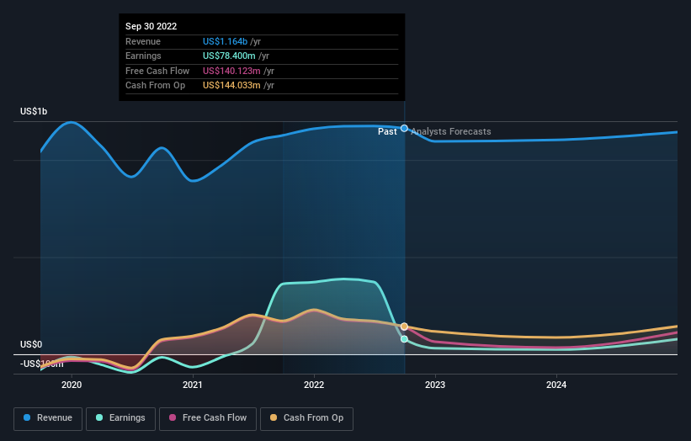This screenshot has height=441, width=691.
Task: Click the 'Cash From Op' row label in tooltip
Action: 155,86
